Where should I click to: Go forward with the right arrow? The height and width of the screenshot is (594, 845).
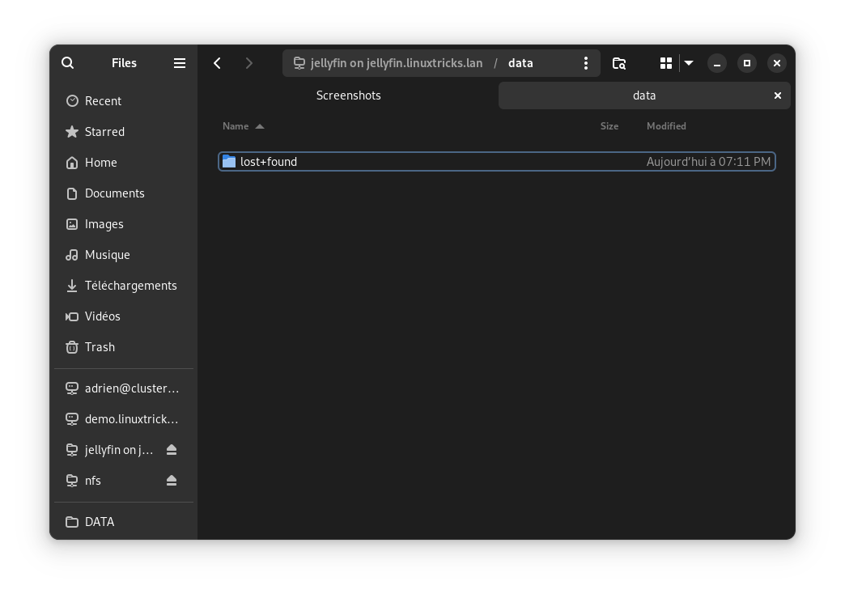click(x=248, y=63)
